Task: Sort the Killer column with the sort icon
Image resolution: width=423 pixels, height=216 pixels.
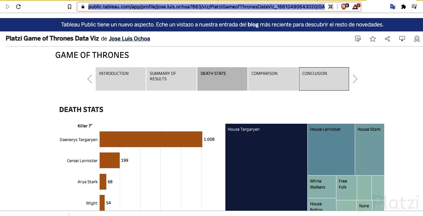Action: pos(91,126)
